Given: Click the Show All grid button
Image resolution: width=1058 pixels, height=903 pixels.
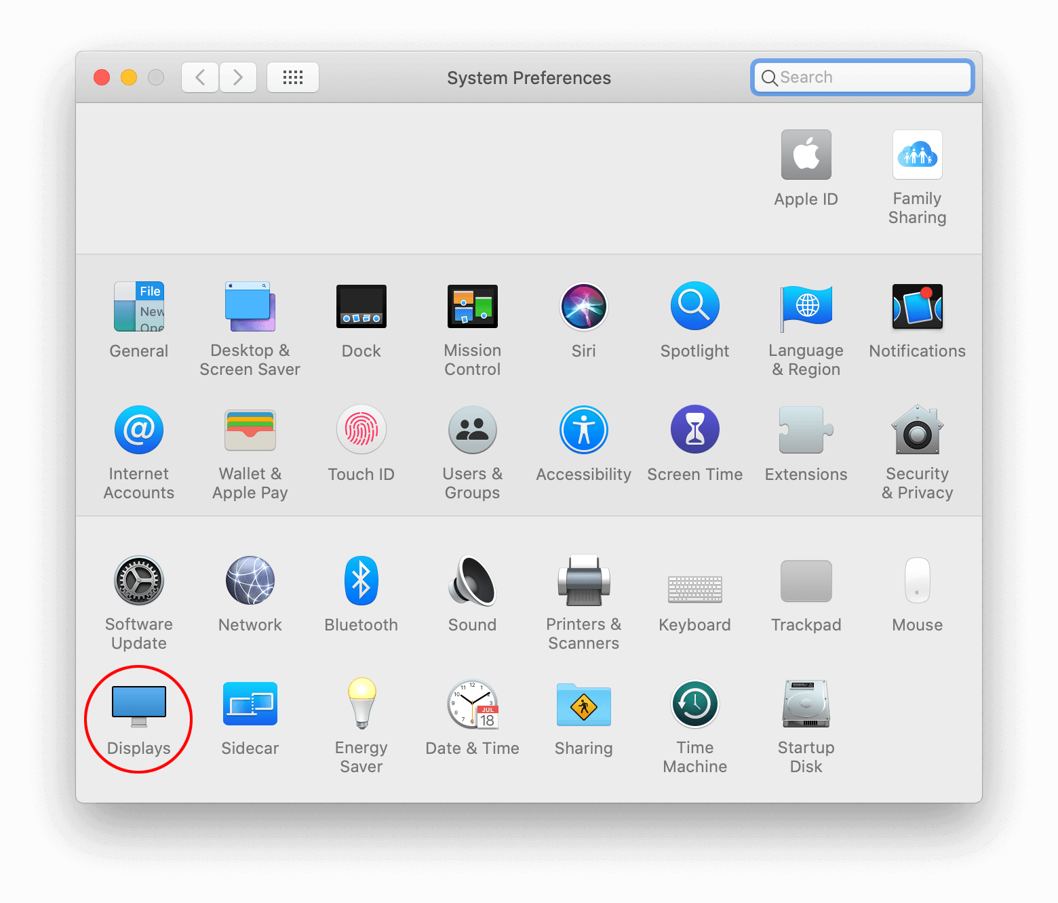Looking at the screenshot, I should (x=293, y=77).
